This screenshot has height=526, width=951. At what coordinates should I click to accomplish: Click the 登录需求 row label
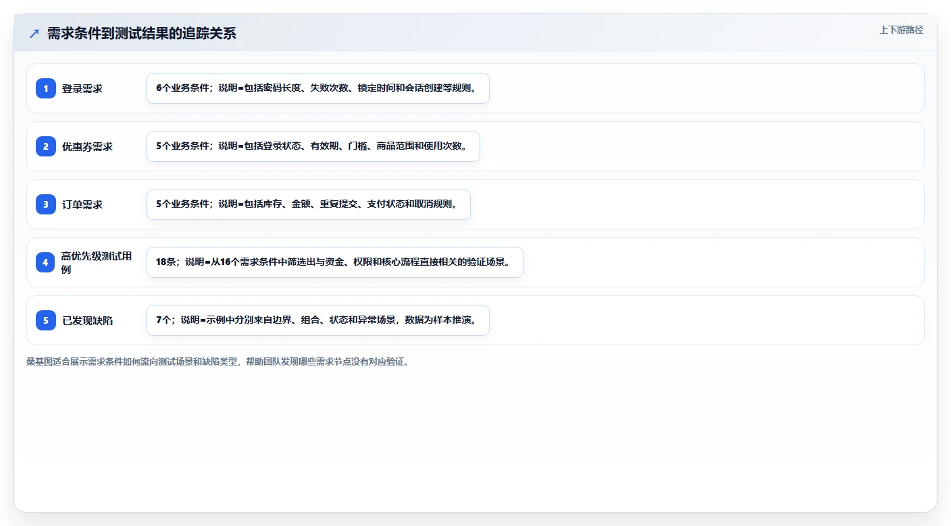tap(82, 88)
